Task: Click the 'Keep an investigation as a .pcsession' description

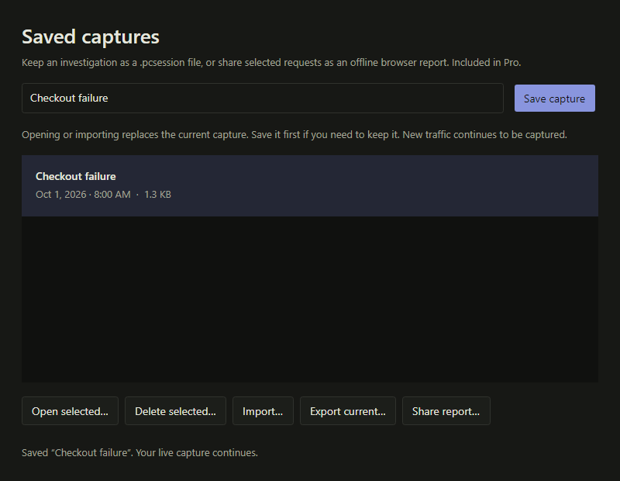Action: [271, 63]
